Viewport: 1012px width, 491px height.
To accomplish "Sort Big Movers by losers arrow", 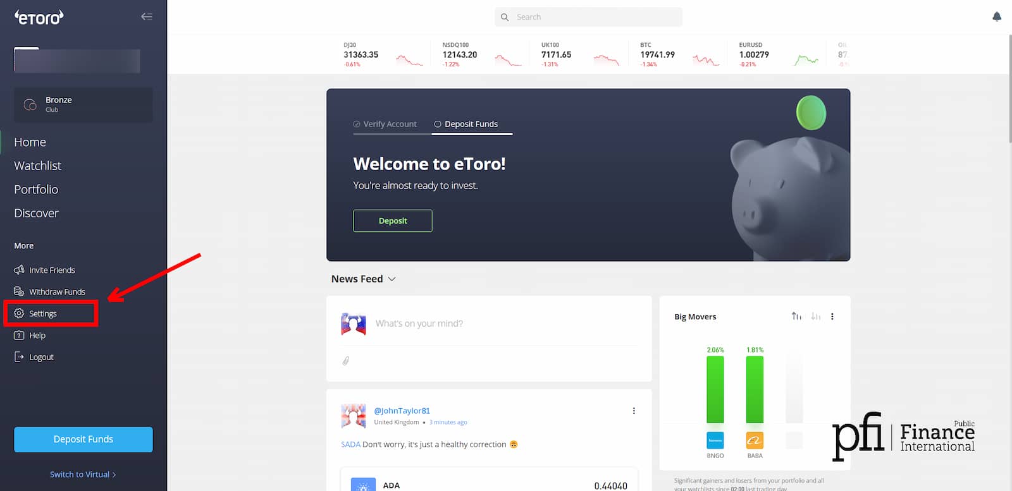I will point(816,316).
